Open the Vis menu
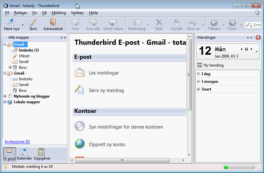Viewport: 264px width, 173px height. pos(34,13)
